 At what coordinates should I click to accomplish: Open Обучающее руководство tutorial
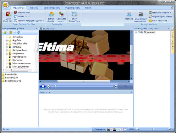coord(141,17)
